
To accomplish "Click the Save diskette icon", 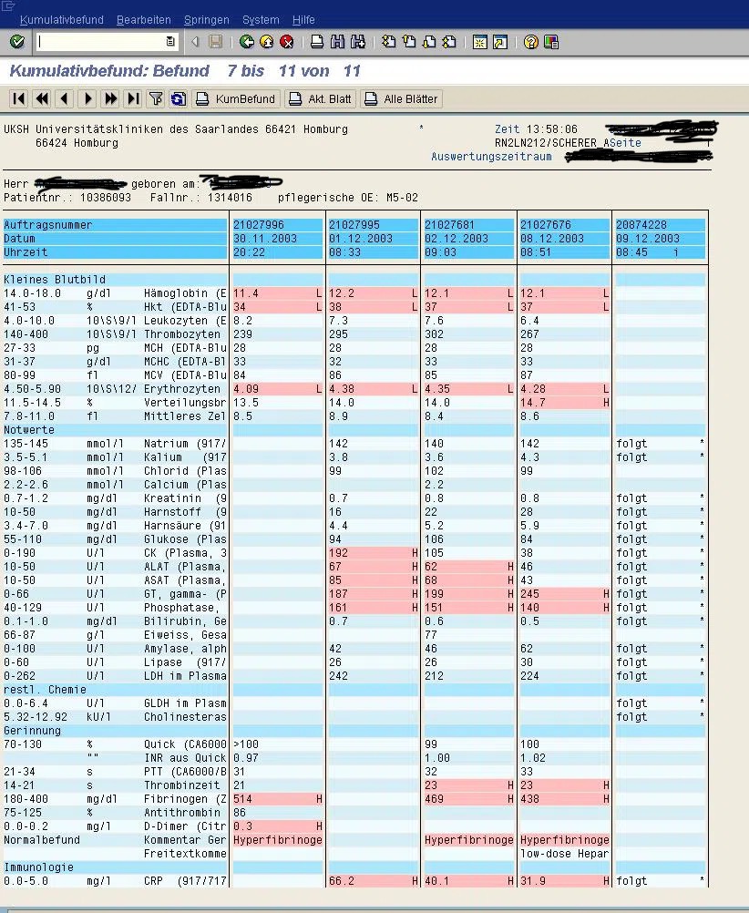I will pyautogui.click(x=216, y=42).
